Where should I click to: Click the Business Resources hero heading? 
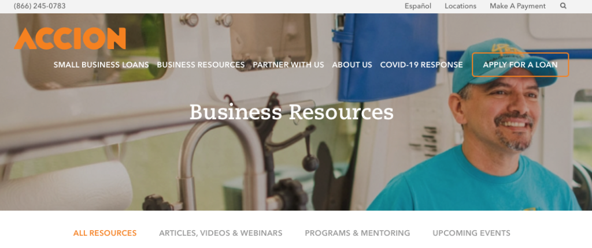click(x=291, y=112)
